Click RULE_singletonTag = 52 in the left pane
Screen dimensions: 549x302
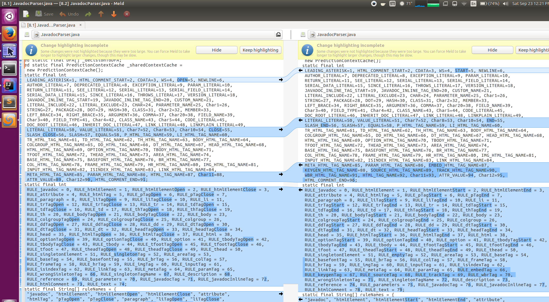click(x=130, y=254)
